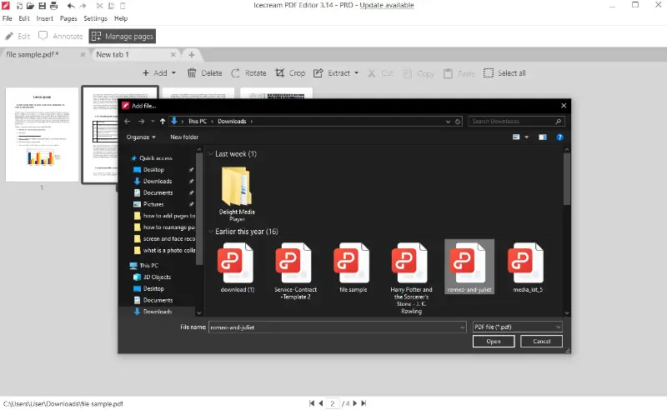Viewport: 667px width, 410px height.
Task: Click the Extract pages icon
Action: pos(318,73)
